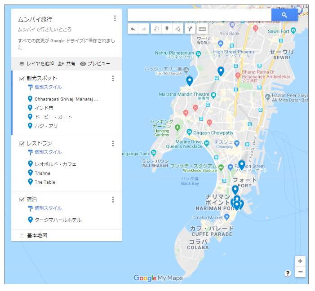
Task: Click レイヤを追加 to add layer
Action: 36,64
